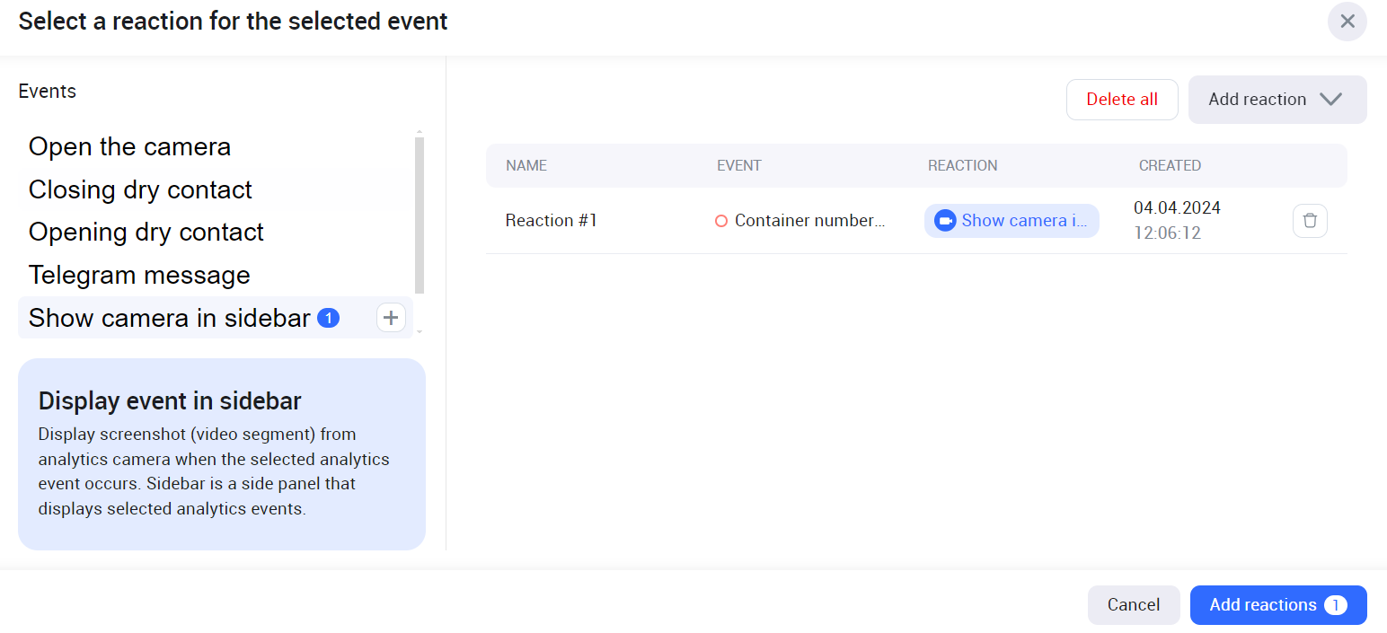Select Show camera in sidebar item
The image size is (1387, 633).
169,318
